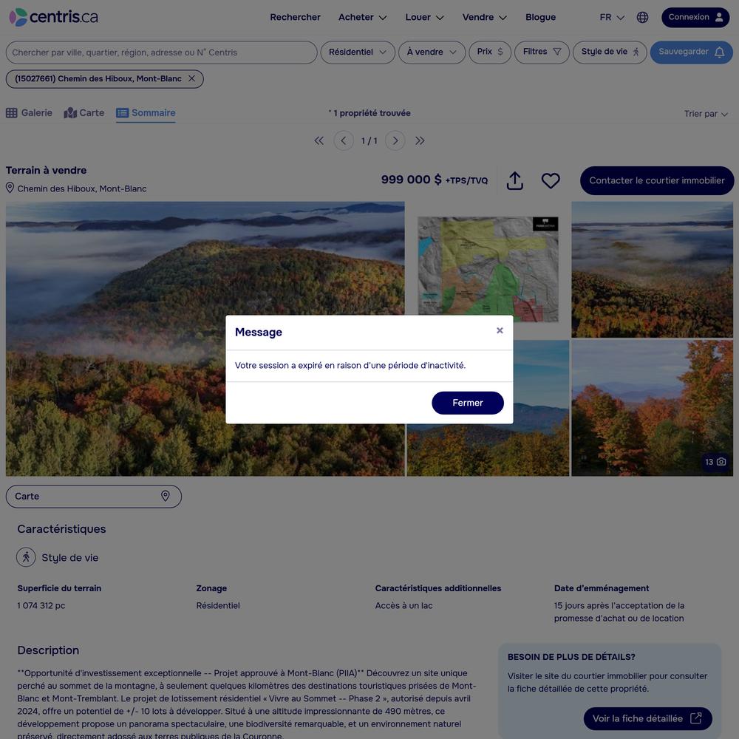Screen dimensions: 739x739
Task: Switch to the Carte view tab
Action: coord(84,113)
